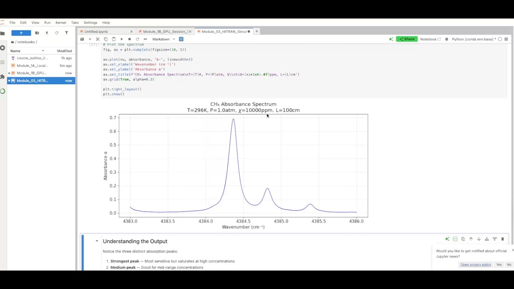This screenshot has width=514, height=289.
Task: Insert a cell below this cell
Action: (x=495, y=239)
